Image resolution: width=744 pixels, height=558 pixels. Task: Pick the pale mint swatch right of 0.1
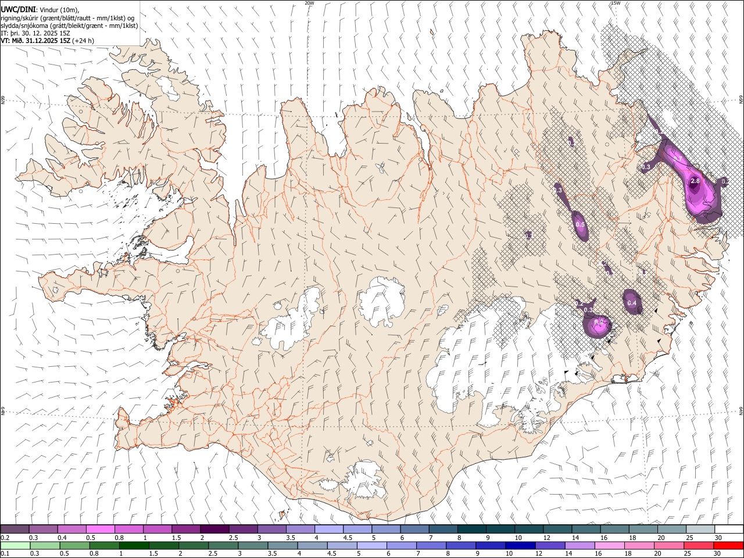[15, 545]
